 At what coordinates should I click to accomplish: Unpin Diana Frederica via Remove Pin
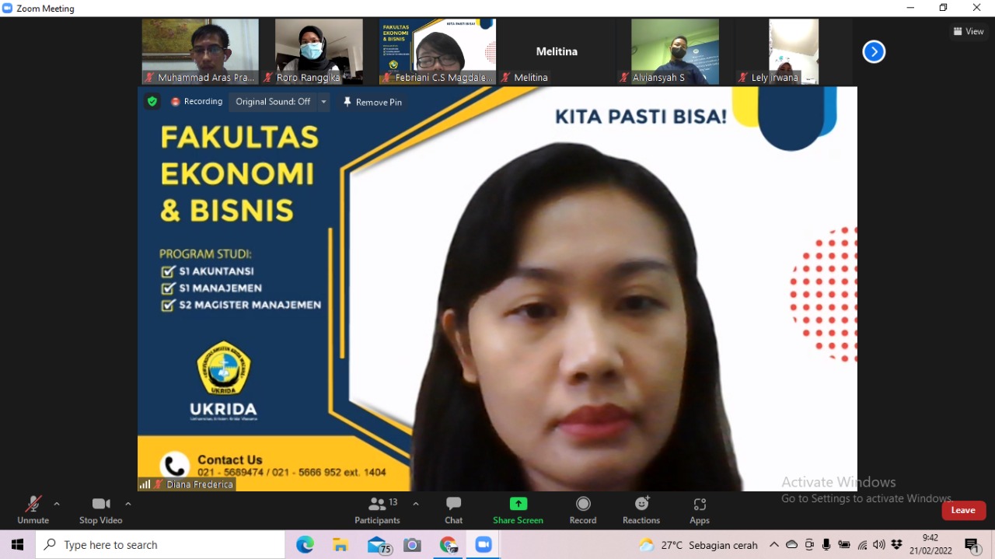(x=372, y=102)
